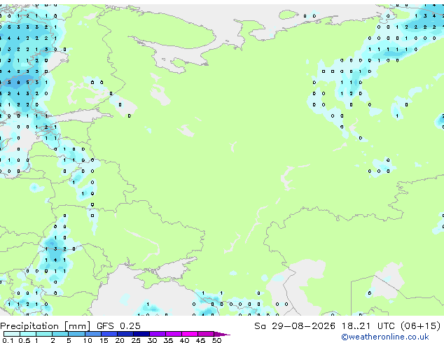Click the Sa 29-08-2026 date text
The image size is (444, 343).
295,326
